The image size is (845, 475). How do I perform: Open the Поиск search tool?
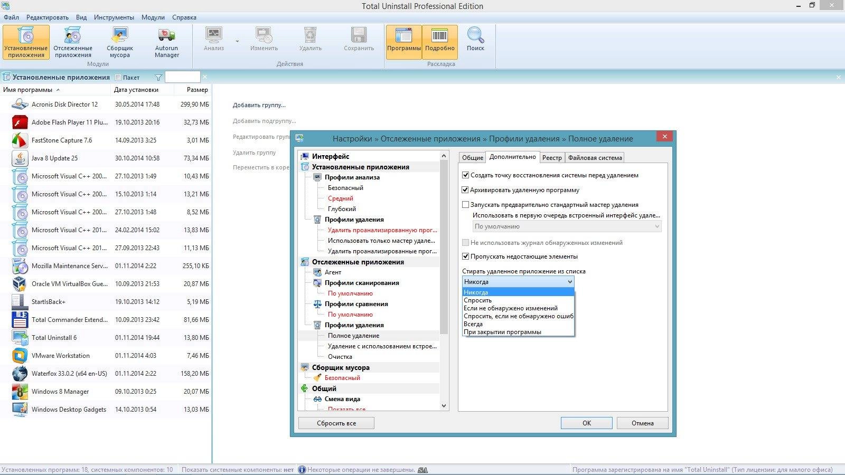[475, 40]
